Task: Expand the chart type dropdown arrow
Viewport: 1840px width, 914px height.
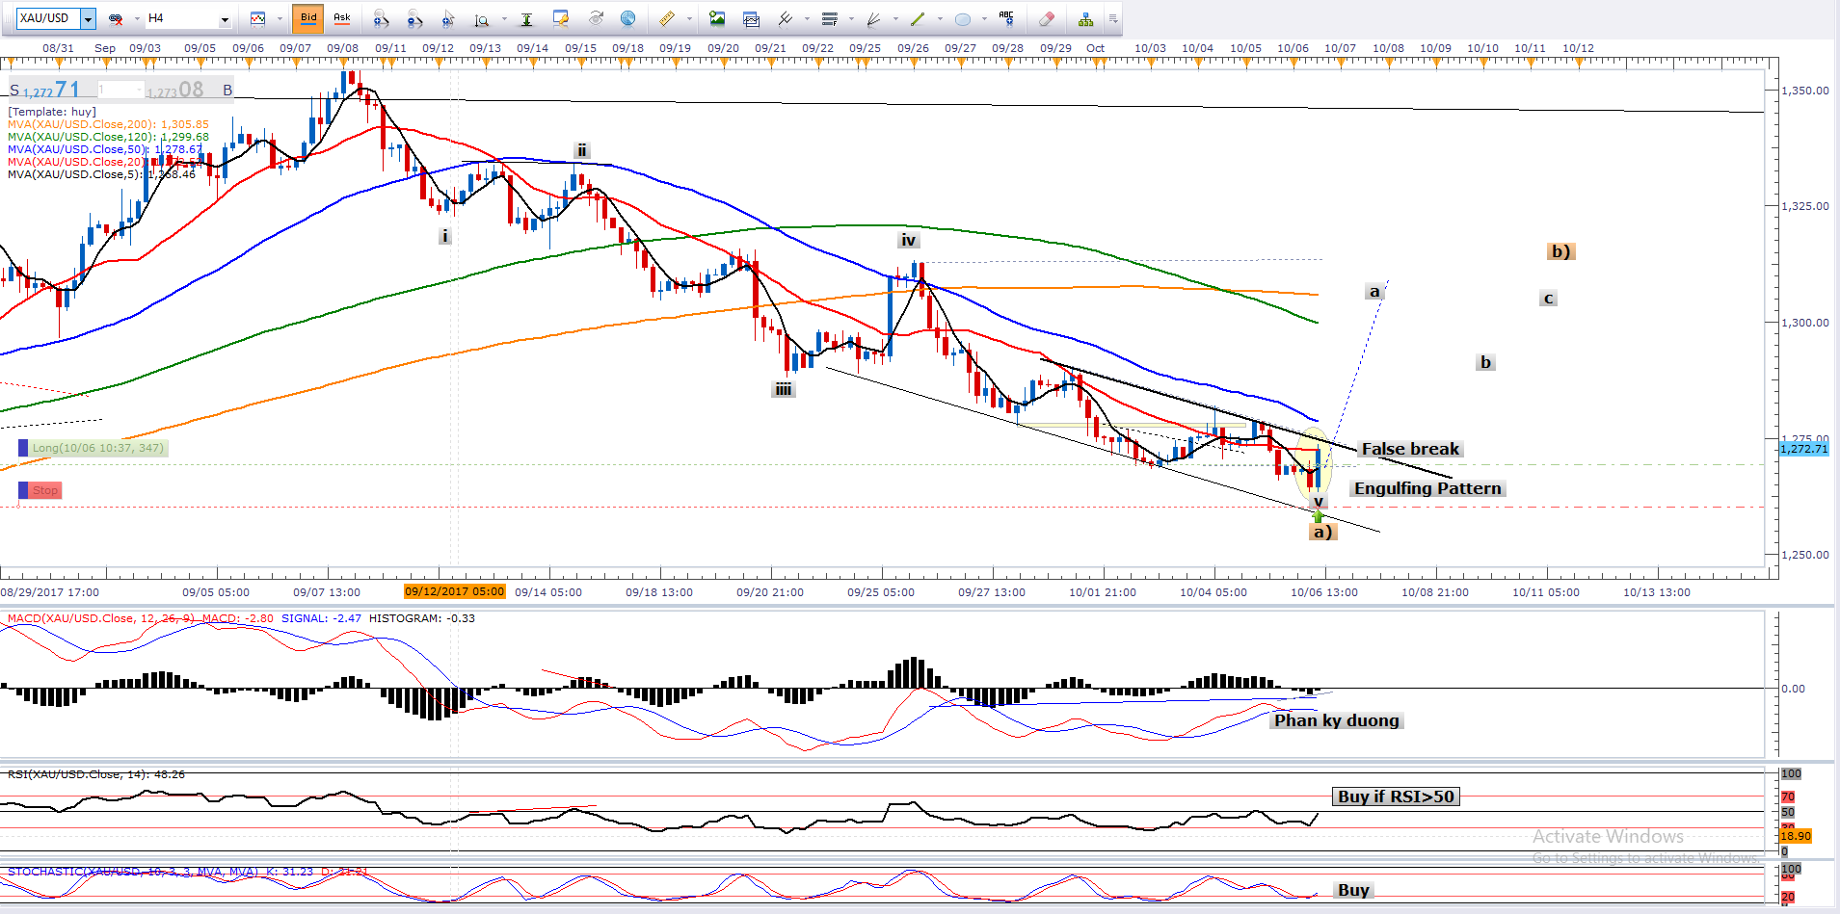Action: click(x=279, y=18)
